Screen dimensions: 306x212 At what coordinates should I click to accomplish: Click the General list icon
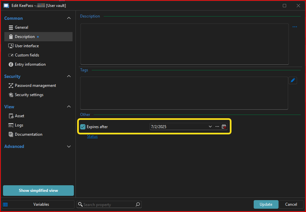click(11, 27)
